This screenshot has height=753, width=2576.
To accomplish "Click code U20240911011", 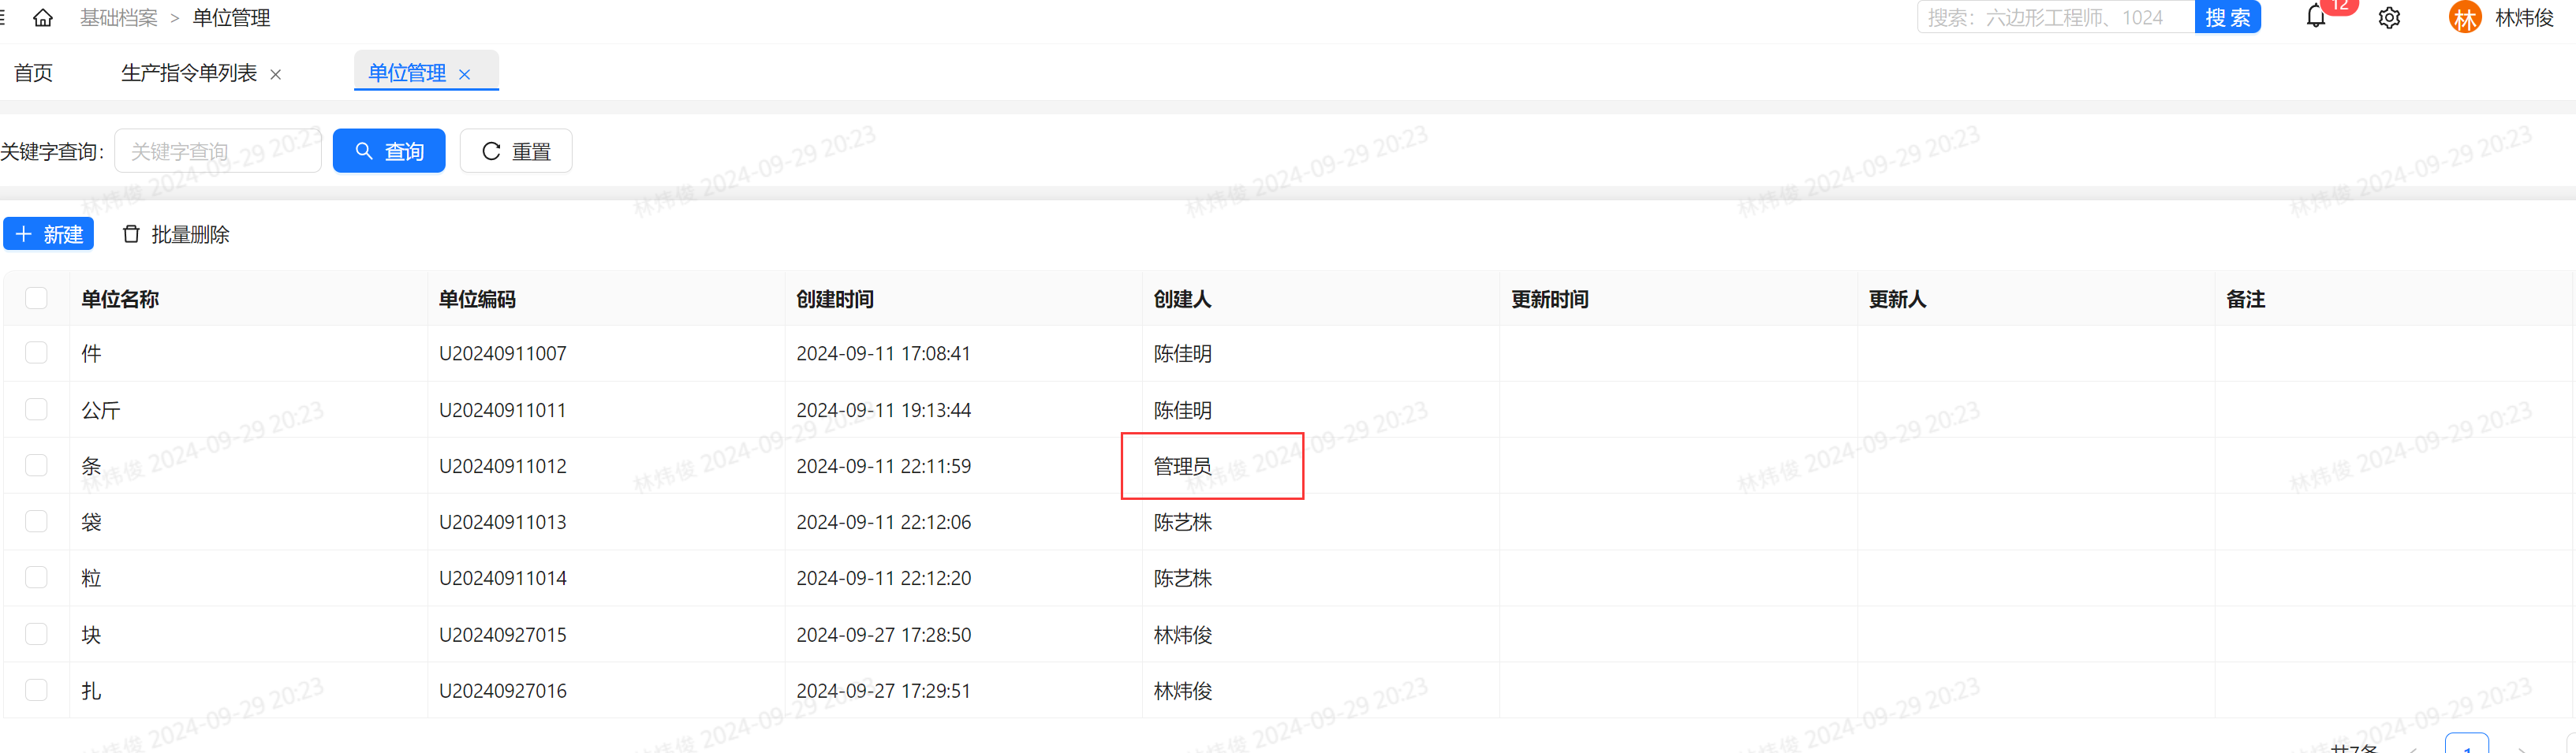I will 503,410.
